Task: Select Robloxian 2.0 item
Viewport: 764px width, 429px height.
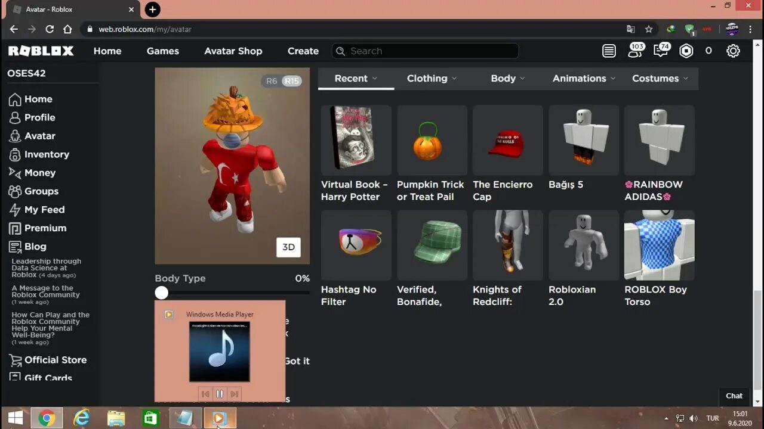Action: coord(584,259)
